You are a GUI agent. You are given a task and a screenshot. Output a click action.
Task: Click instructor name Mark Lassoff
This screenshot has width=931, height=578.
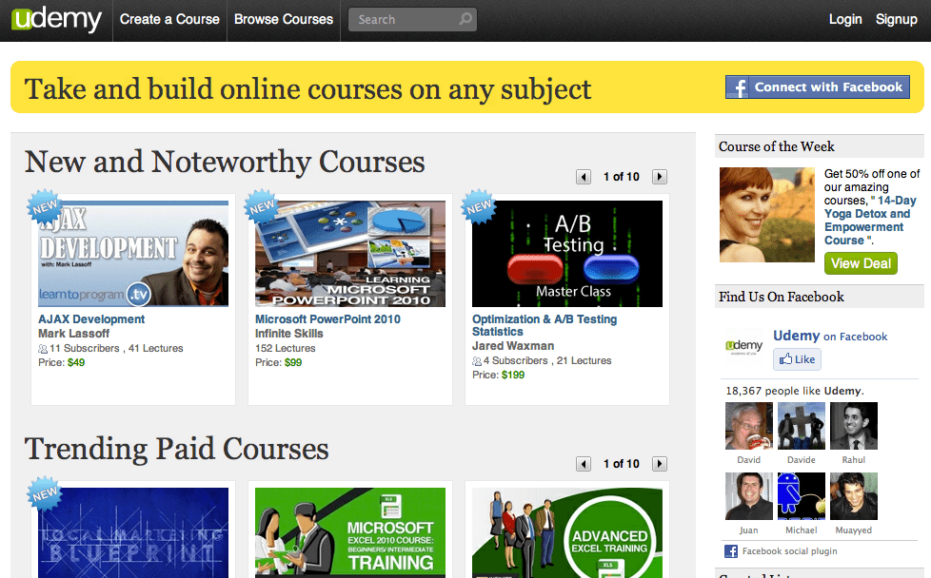(73, 334)
